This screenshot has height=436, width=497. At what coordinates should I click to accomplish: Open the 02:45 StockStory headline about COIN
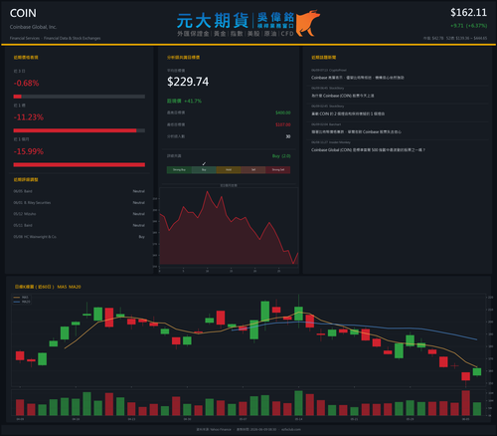click(348, 113)
